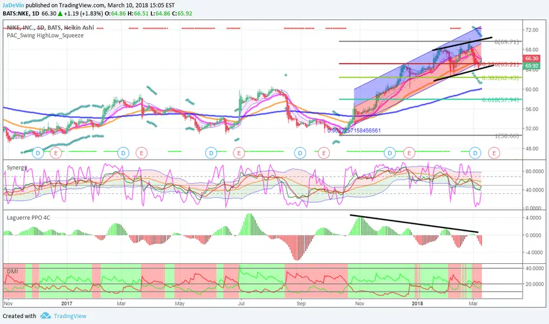Select the green 65.92 price tag
This screenshot has height=324, width=549.
point(531,66)
